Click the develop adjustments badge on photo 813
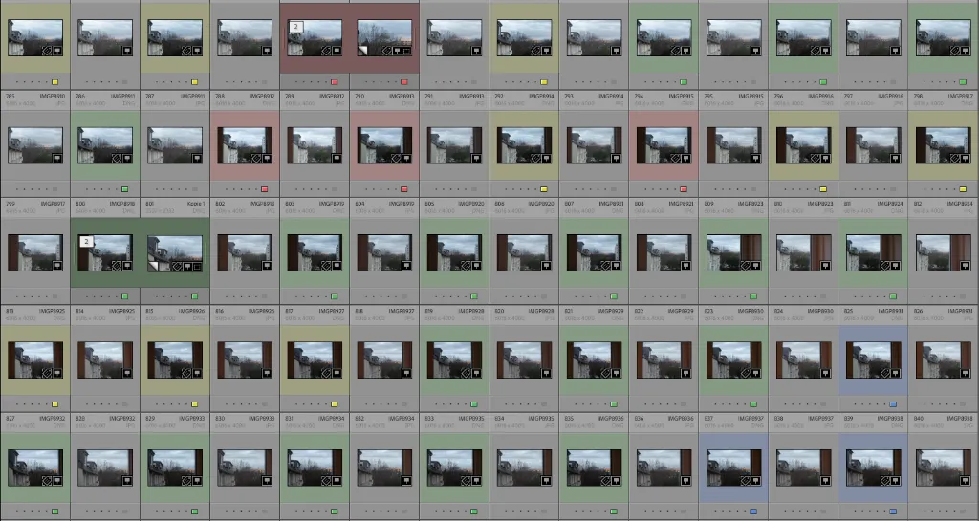Image resolution: width=979 pixels, height=521 pixels. point(47,373)
